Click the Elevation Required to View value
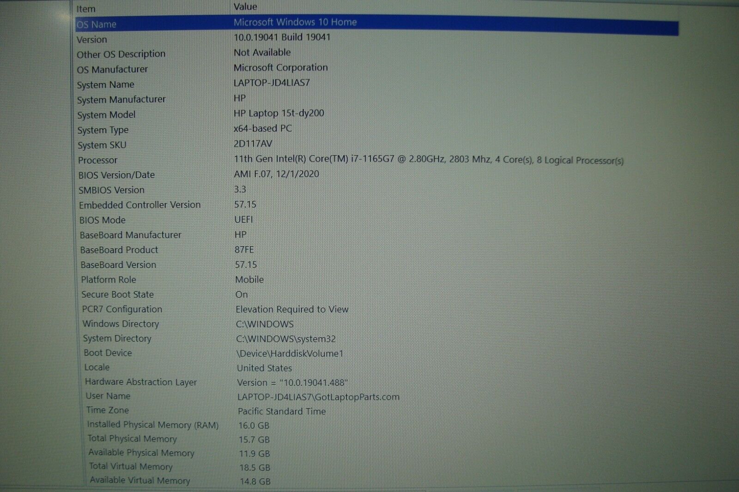739x492 pixels. point(292,309)
